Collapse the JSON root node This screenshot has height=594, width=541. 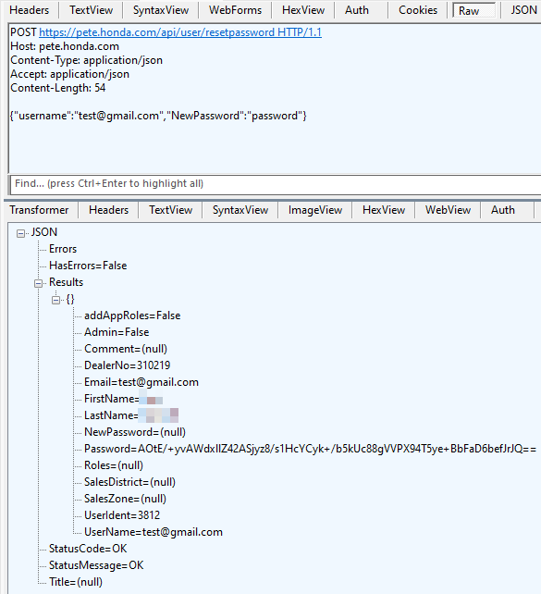[21, 233]
